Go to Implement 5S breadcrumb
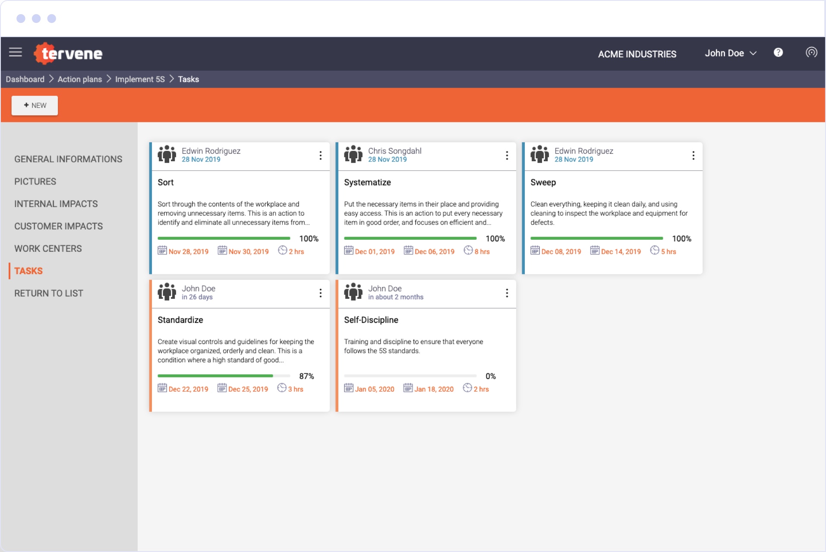Screen dimensions: 826x552 tap(140, 79)
